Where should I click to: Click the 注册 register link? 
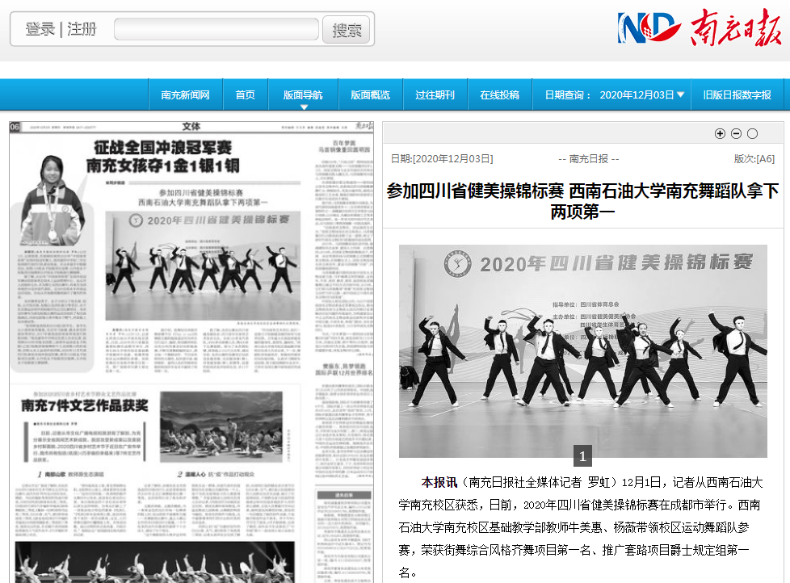coord(82,29)
